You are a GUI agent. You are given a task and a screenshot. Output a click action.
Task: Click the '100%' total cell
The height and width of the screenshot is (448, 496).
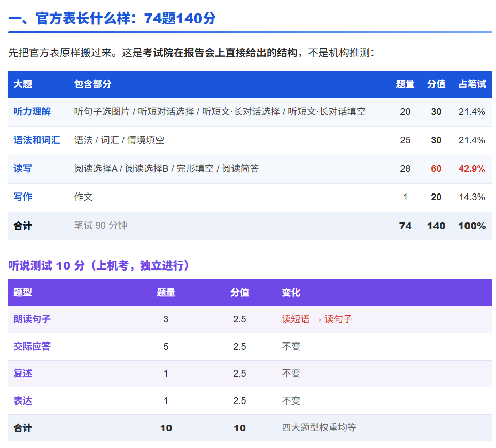[x=472, y=226]
